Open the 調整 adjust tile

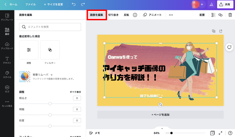[x=29, y=50]
